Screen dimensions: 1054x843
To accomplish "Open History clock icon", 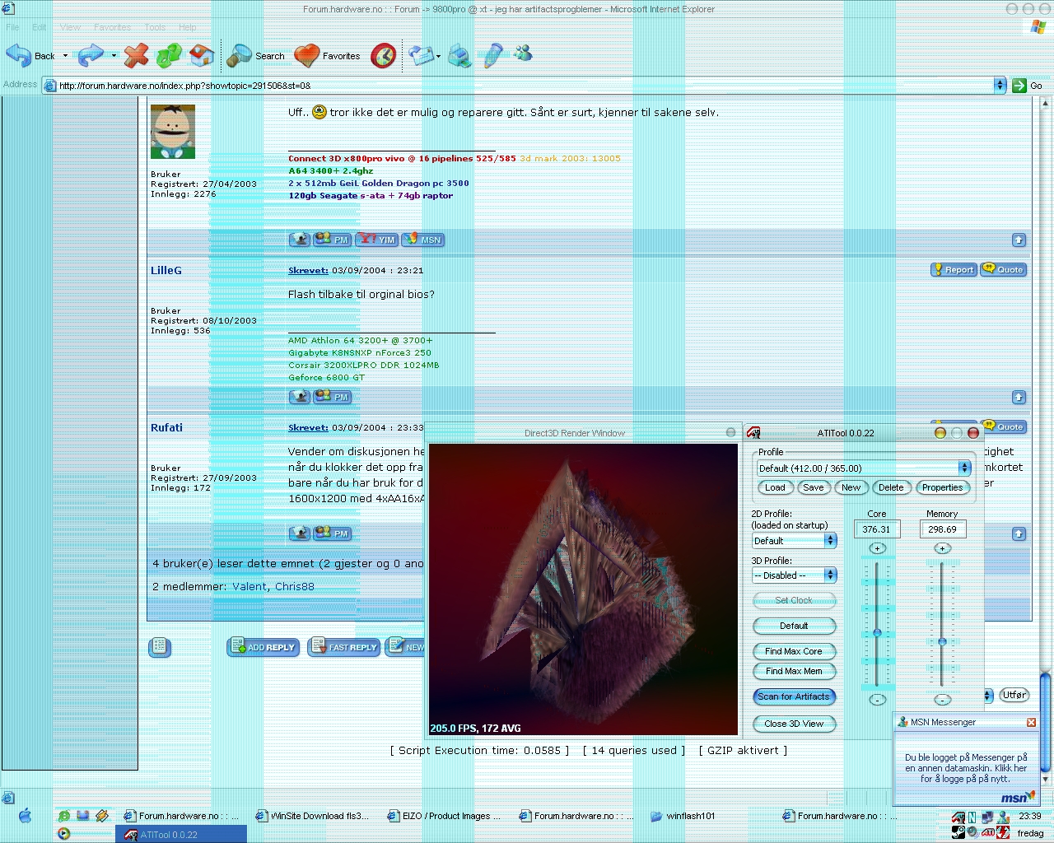I will (x=383, y=55).
